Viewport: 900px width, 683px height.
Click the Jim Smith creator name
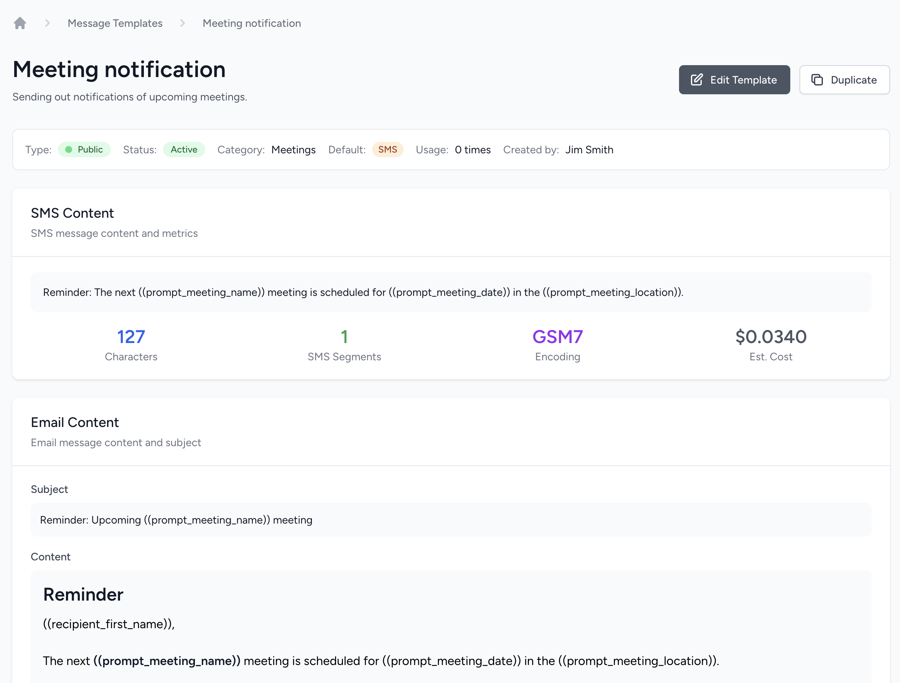click(x=589, y=149)
